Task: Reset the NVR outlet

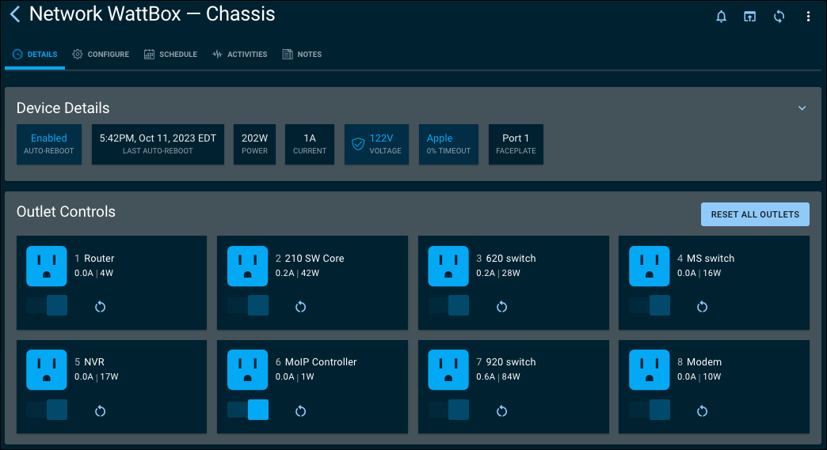Action: click(101, 411)
